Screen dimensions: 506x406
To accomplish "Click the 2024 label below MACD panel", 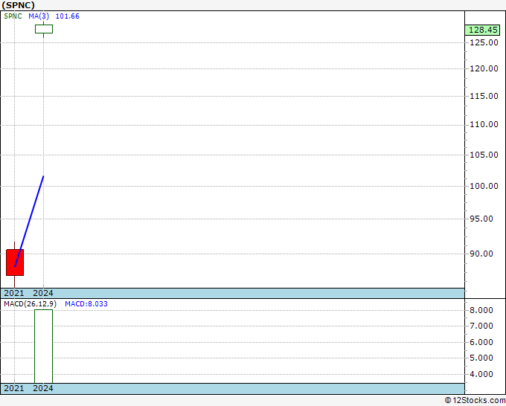I will click(x=43, y=388).
